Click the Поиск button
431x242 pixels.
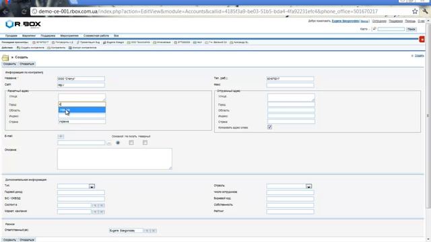[x=411, y=29]
